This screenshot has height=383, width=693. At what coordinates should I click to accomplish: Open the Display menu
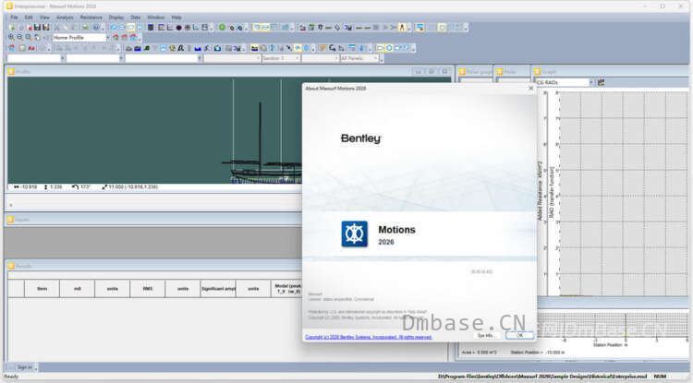[116, 18]
